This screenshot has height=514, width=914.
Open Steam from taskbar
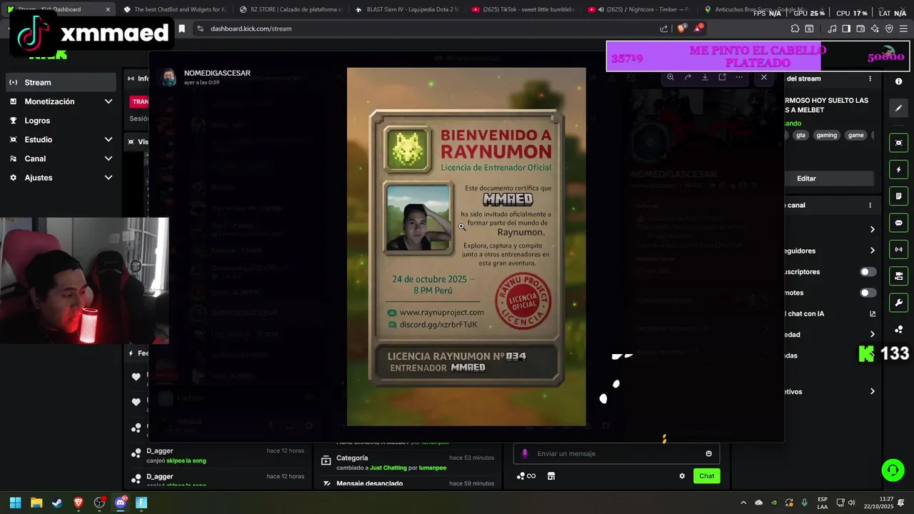click(57, 503)
